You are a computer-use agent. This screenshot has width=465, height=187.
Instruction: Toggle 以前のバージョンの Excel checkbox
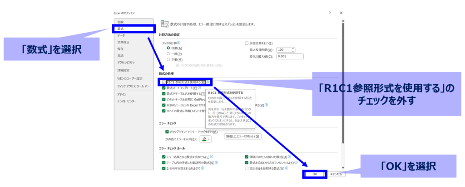click(x=164, y=105)
